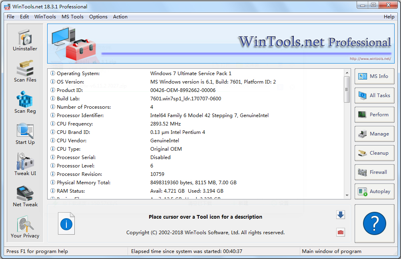Screen dimensions: 401x259
Task: Click the copyright notice text
Action: click(205, 232)
